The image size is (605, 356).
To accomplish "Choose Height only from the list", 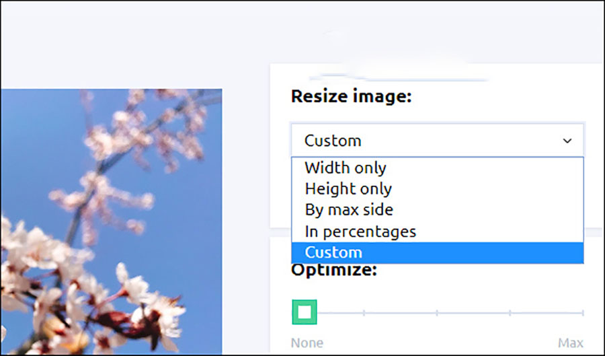I will 348,189.
